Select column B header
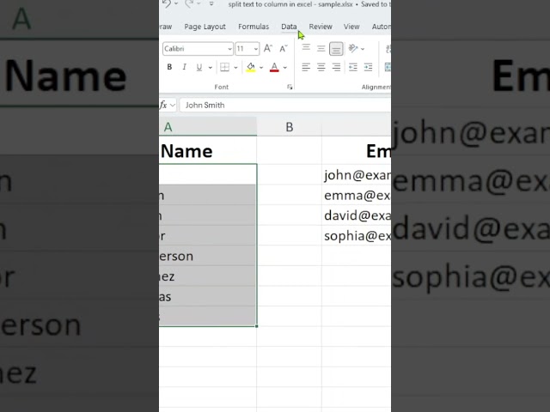The image size is (550, 412). (x=289, y=127)
